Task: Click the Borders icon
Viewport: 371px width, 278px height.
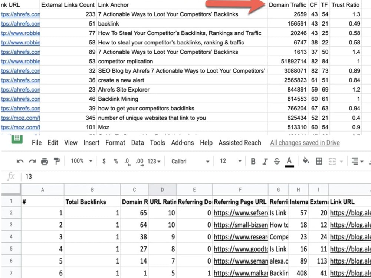Action: pyautogui.click(x=319, y=161)
